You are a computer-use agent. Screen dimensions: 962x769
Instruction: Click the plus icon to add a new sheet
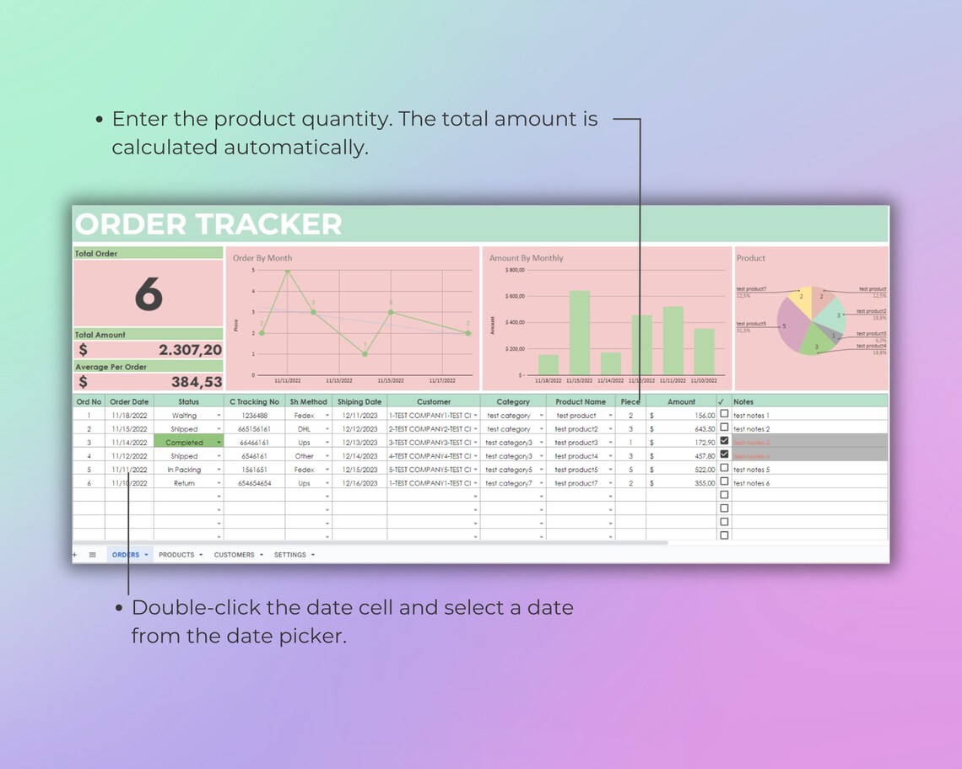point(74,555)
